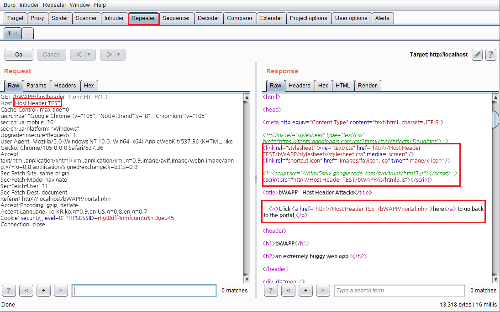This screenshot has height=312, width=500.
Task: Open the User options tab
Action: coord(352,18)
